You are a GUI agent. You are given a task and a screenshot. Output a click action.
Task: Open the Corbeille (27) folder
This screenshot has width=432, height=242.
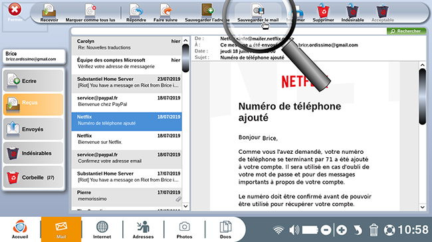click(33, 177)
